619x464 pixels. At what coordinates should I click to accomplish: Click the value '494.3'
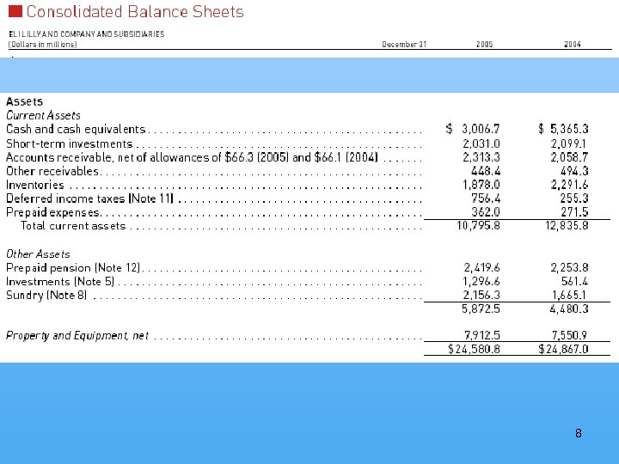pyautogui.click(x=574, y=171)
